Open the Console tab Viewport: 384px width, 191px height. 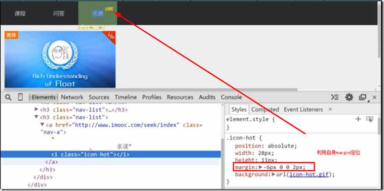click(232, 97)
